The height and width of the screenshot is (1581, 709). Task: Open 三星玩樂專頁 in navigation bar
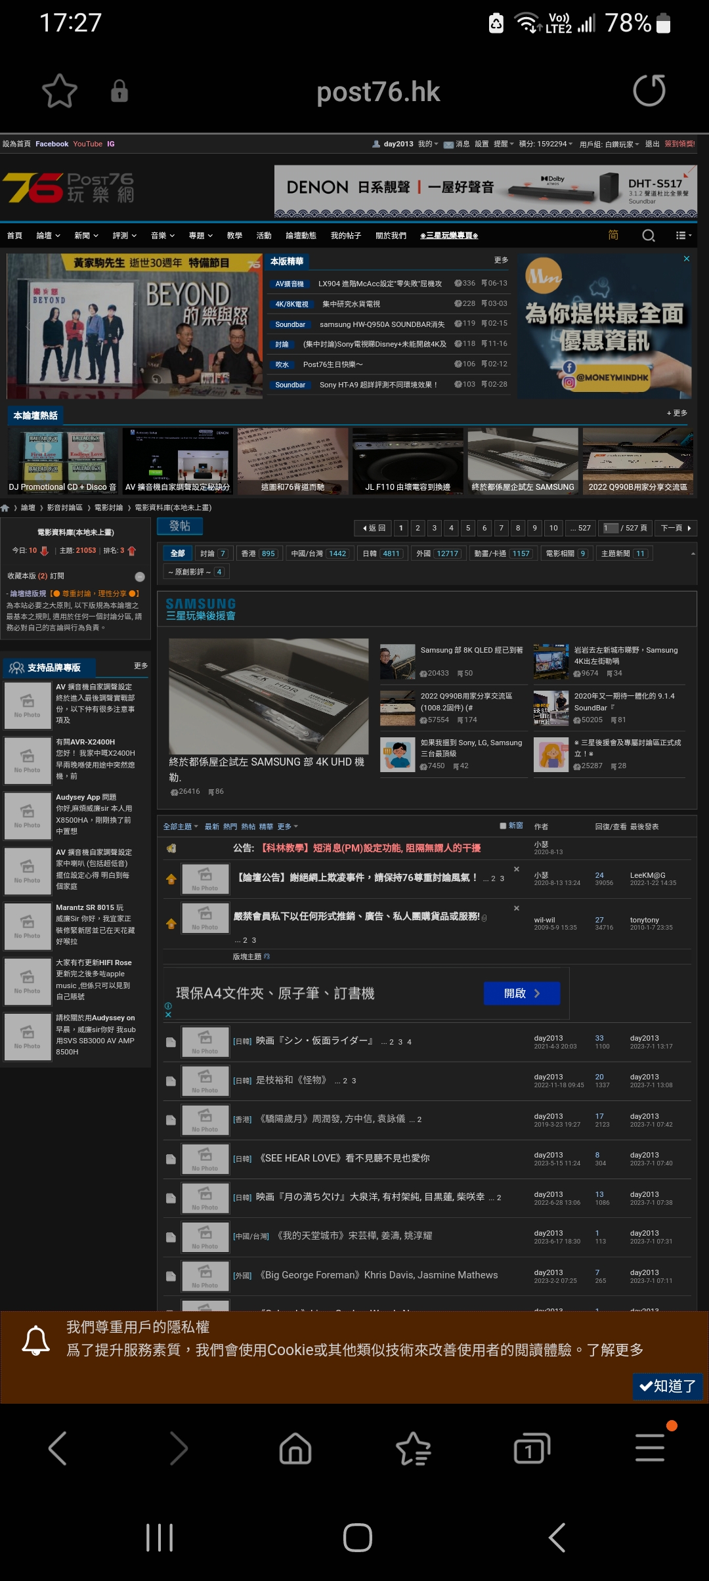point(449,236)
